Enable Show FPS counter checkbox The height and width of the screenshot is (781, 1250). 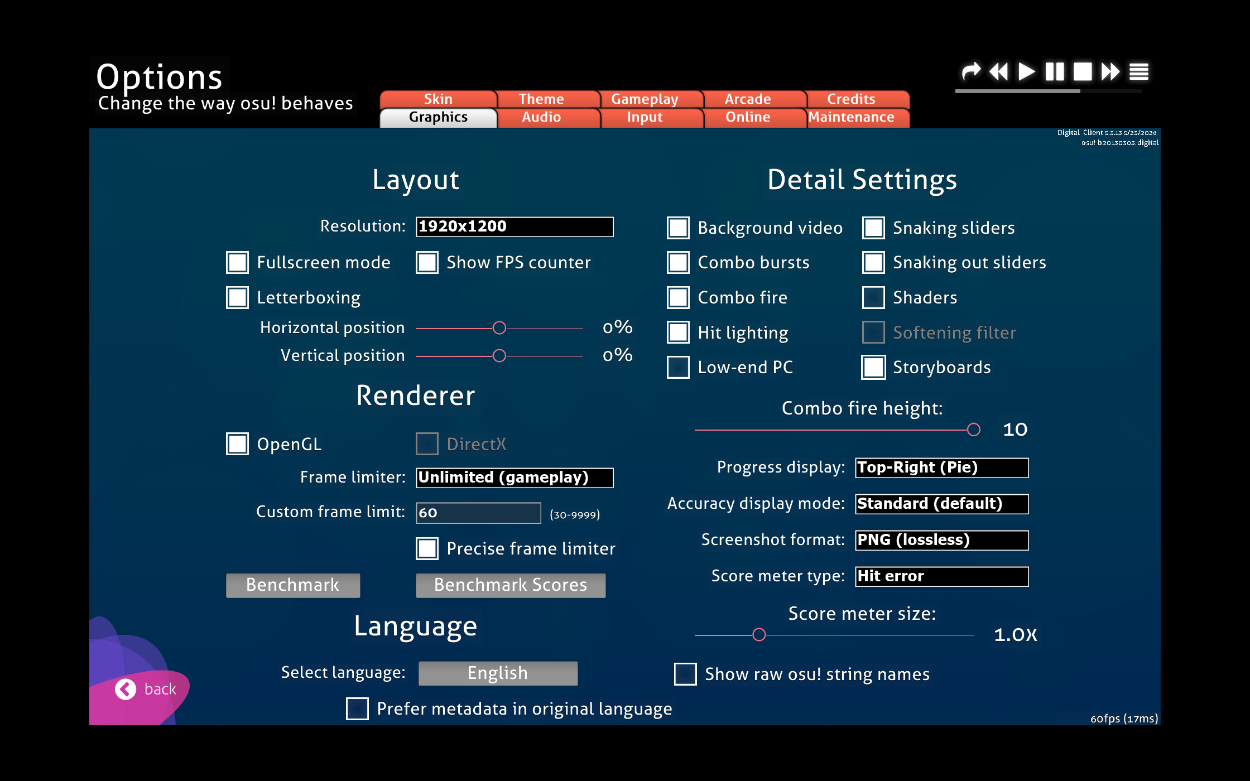[x=427, y=262]
